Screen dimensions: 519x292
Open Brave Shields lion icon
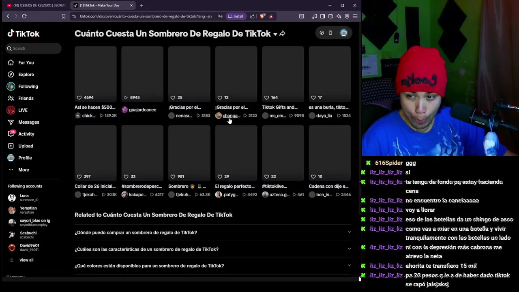coord(262,16)
